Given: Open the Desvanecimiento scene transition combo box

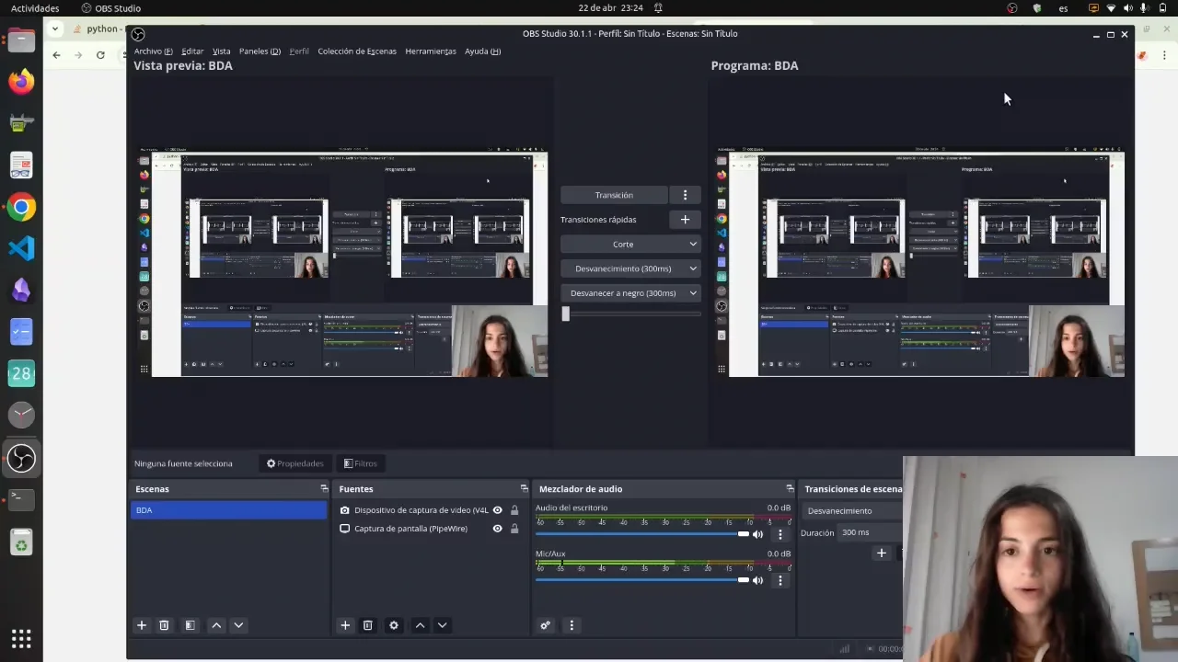Looking at the screenshot, I should click(851, 511).
